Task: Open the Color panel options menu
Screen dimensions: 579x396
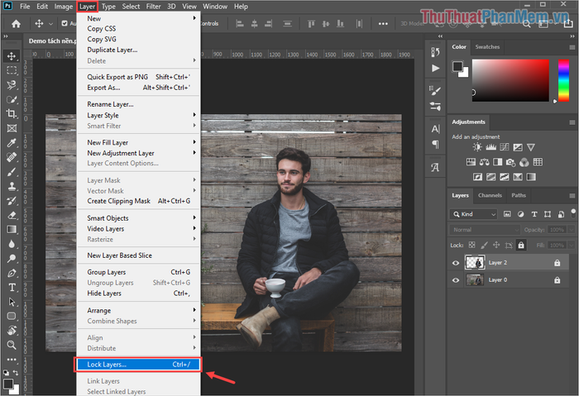Action: [572, 47]
